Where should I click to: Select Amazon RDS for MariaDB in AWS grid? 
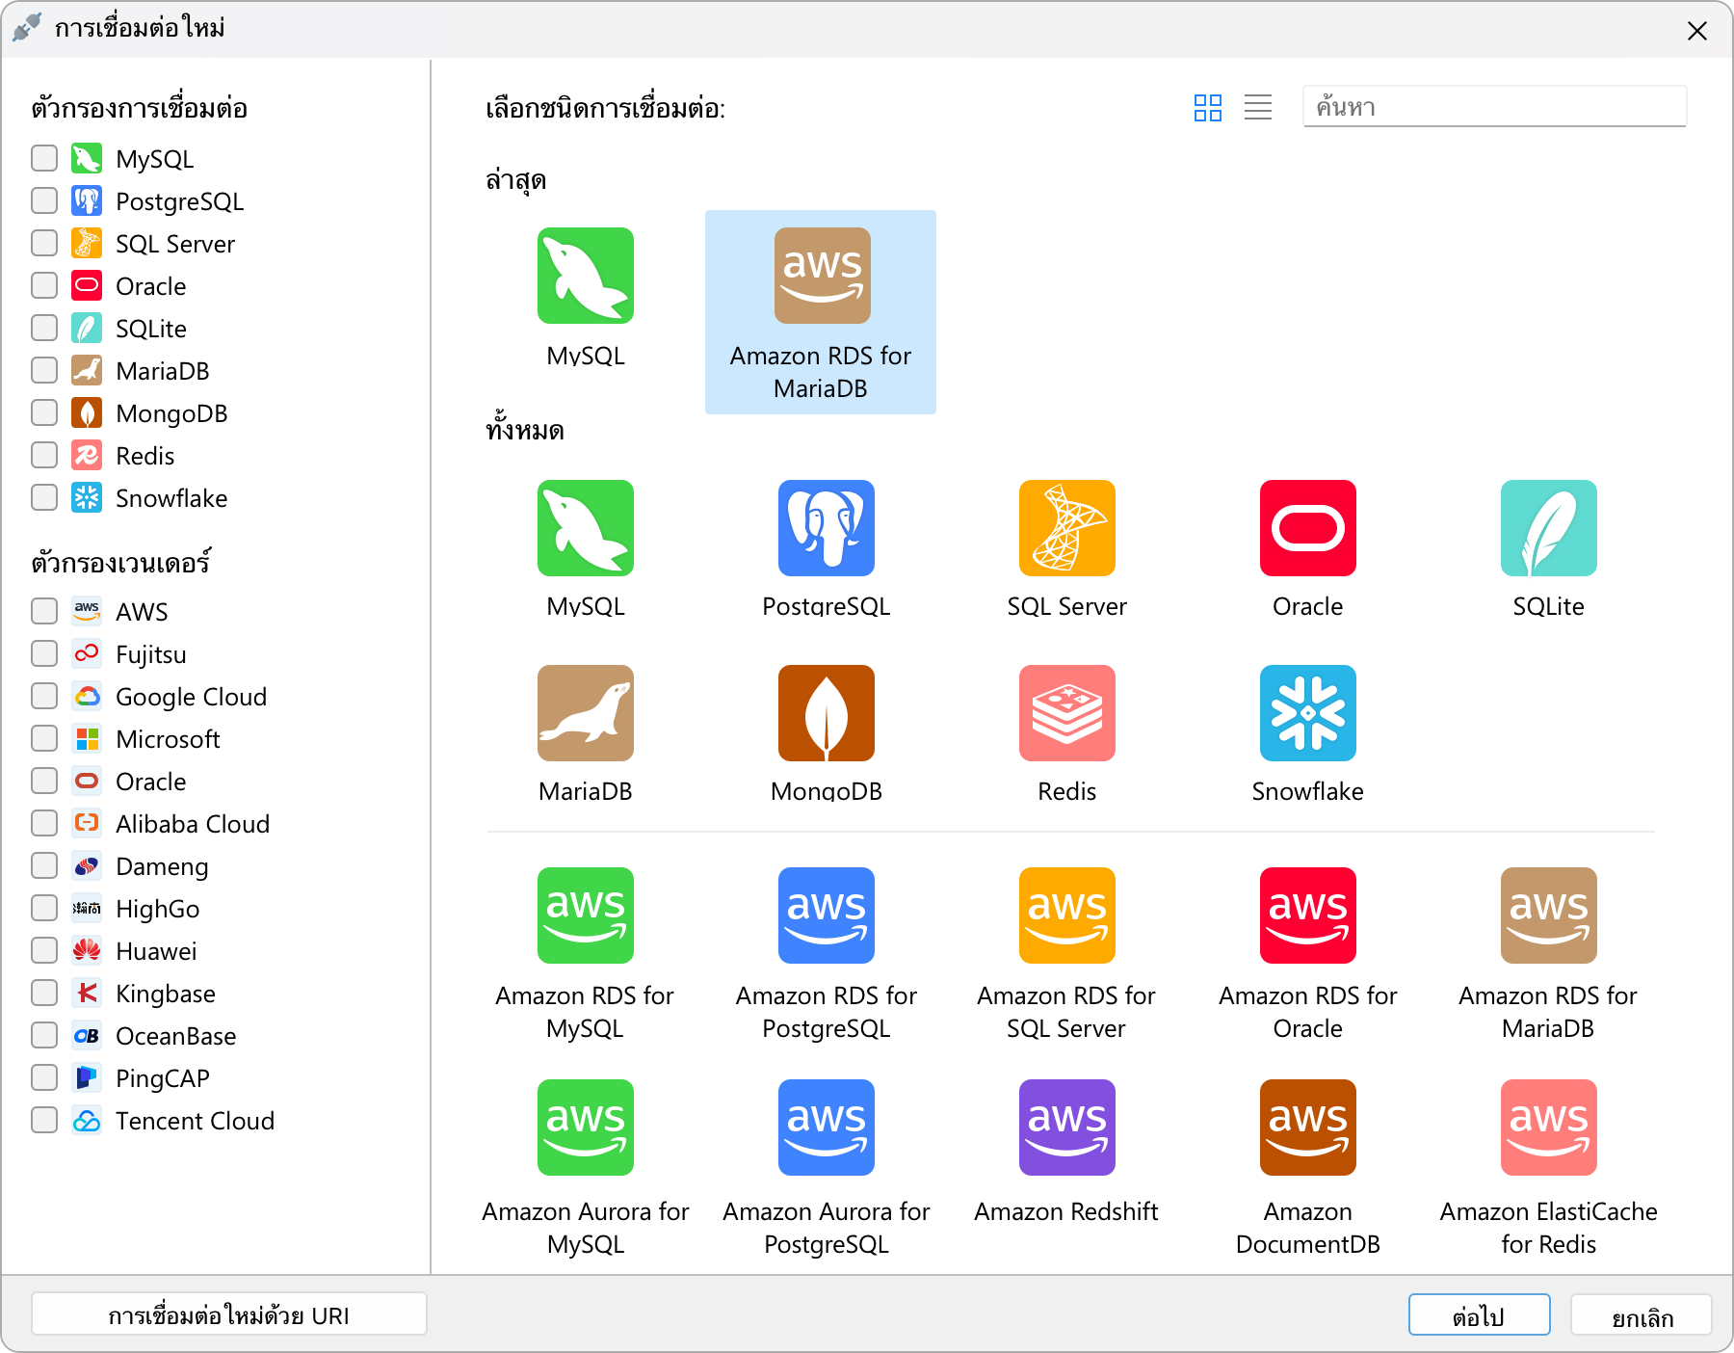click(x=1549, y=915)
